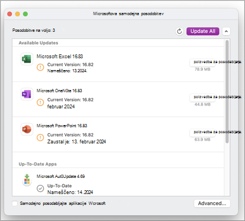Click 'Nameščeno: 13.2024.' under Excel
The height and width of the screenshot is (221, 245).
click(67, 71)
